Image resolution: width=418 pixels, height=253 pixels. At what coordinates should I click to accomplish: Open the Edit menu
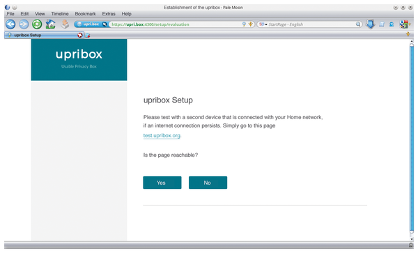pos(24,14)
